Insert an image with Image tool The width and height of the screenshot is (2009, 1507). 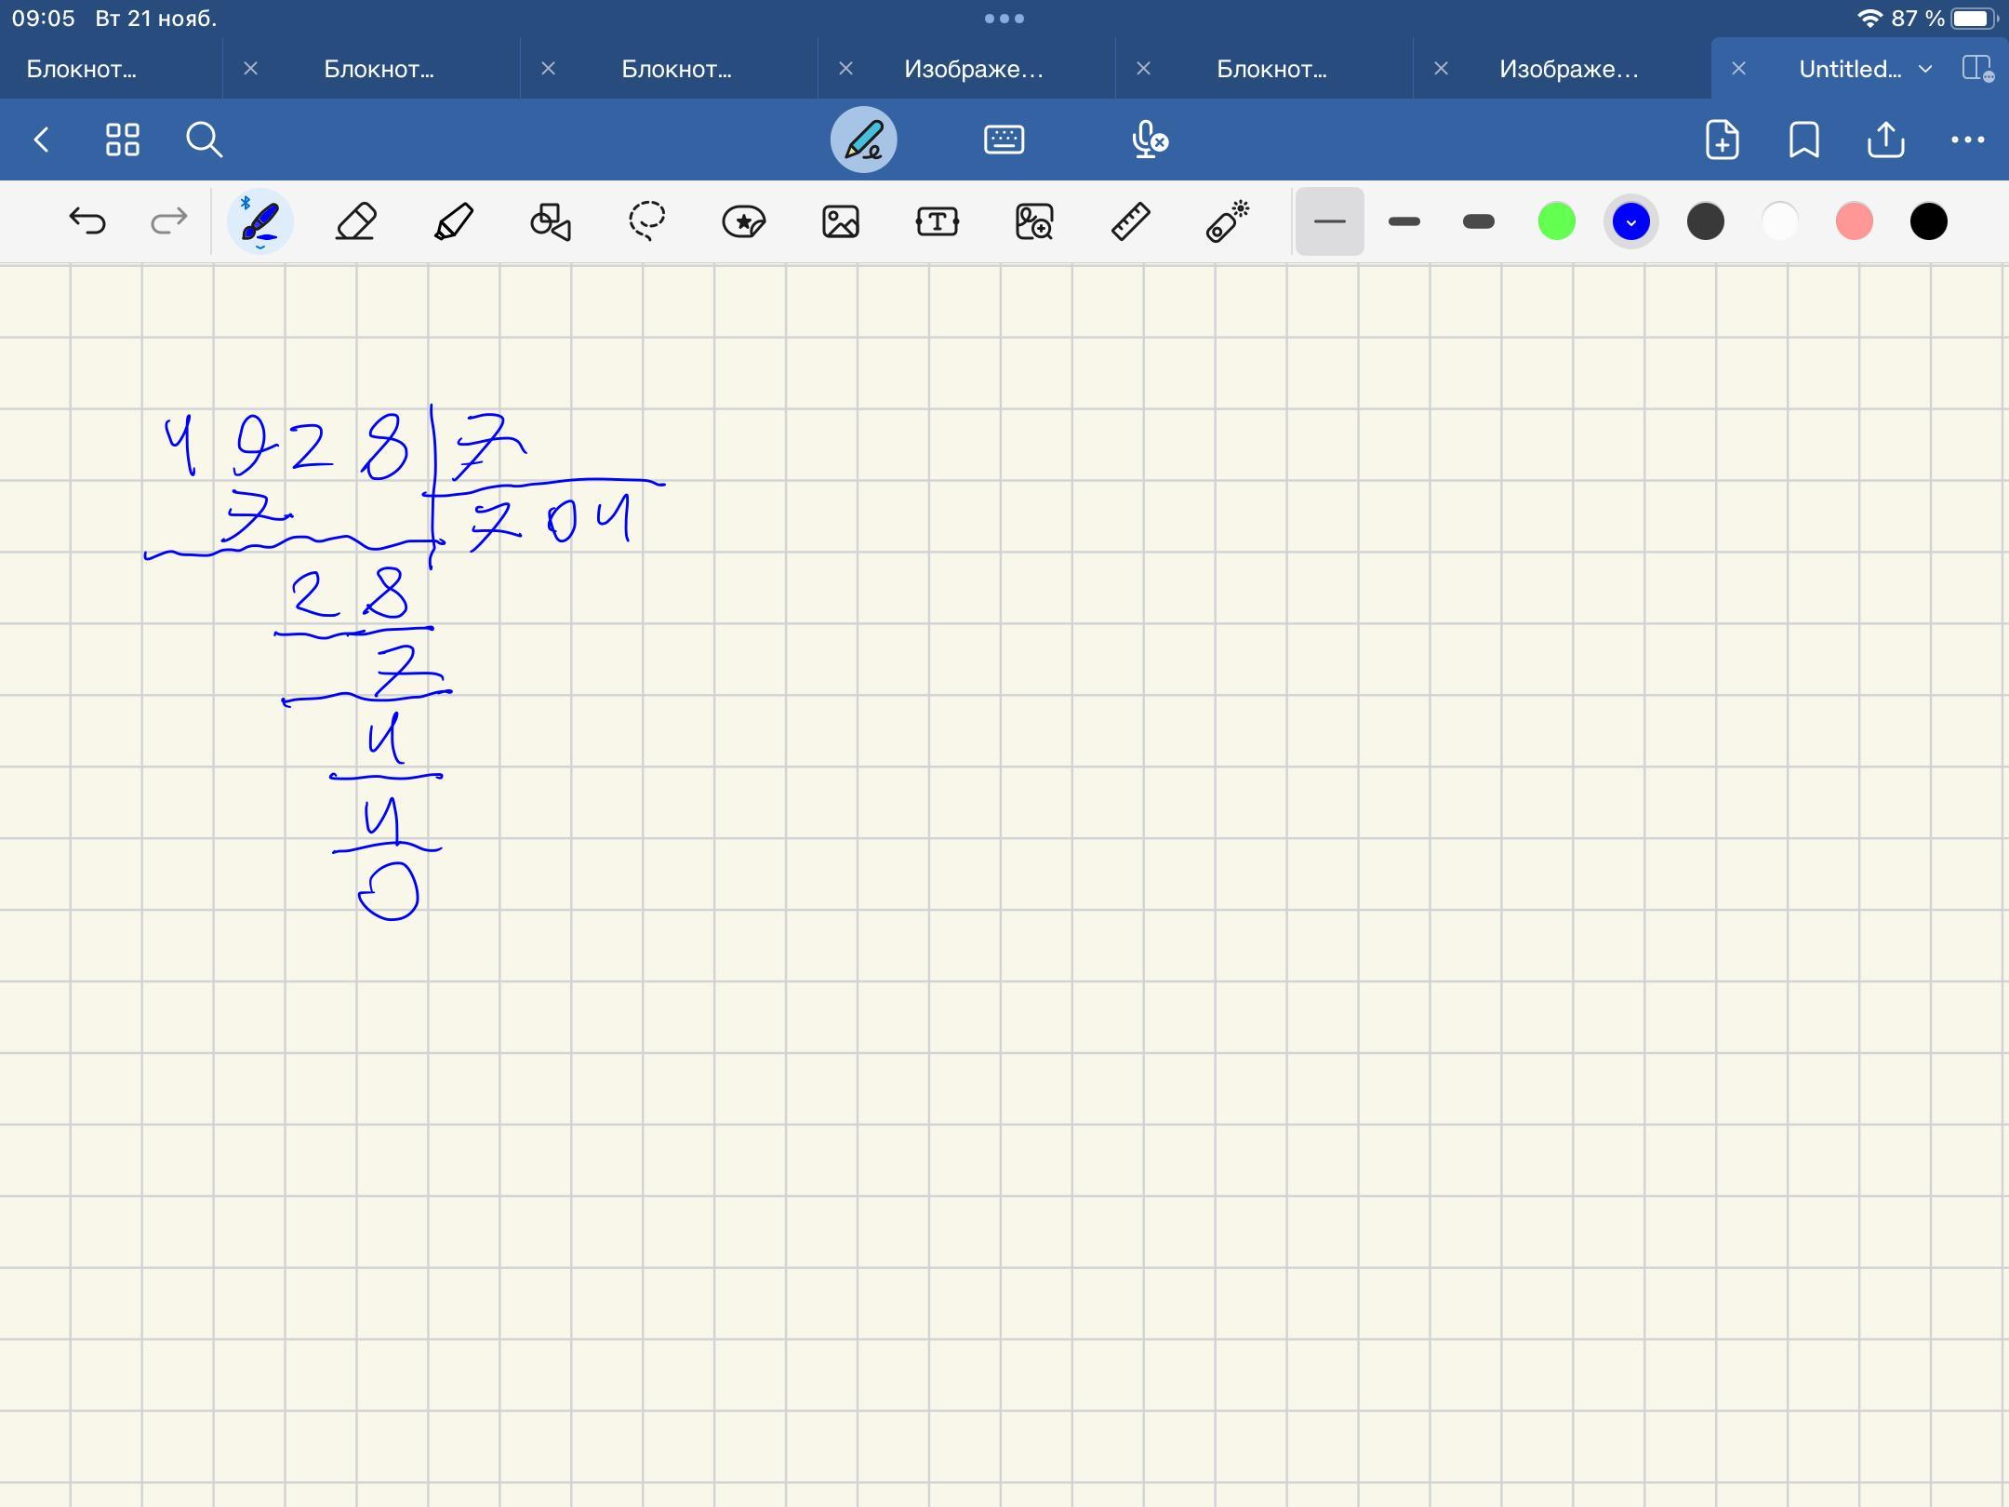pos(841,221)
